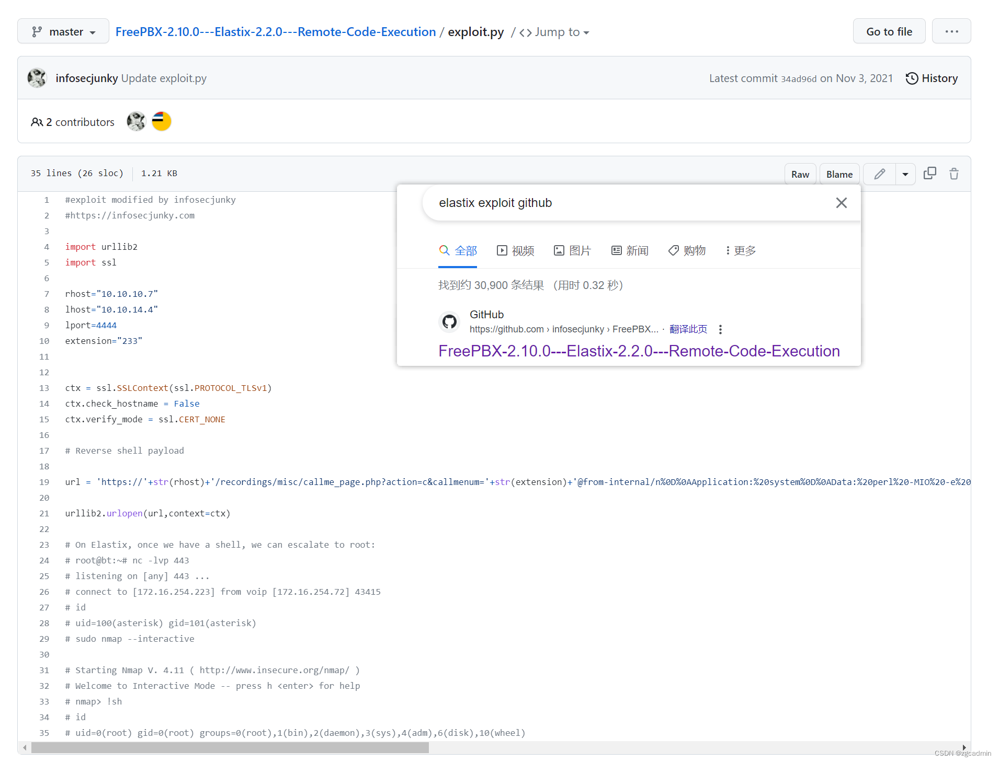Open the Update exploit.py commit message
The width and height of the screenshot is (999, 762).
164,78
